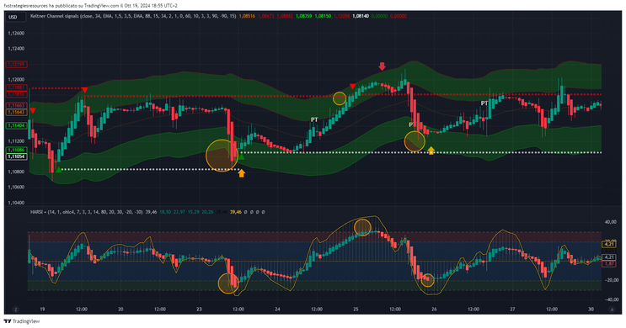Click the red 1,87 label on the HARSI scale
Viewport: 626px width, 328px height.
(x=609, y=263)
